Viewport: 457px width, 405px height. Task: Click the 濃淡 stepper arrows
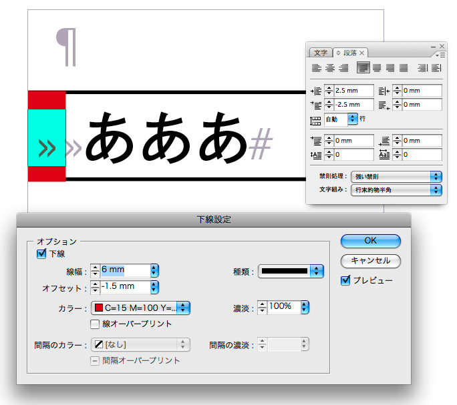(x=263, y=307)
